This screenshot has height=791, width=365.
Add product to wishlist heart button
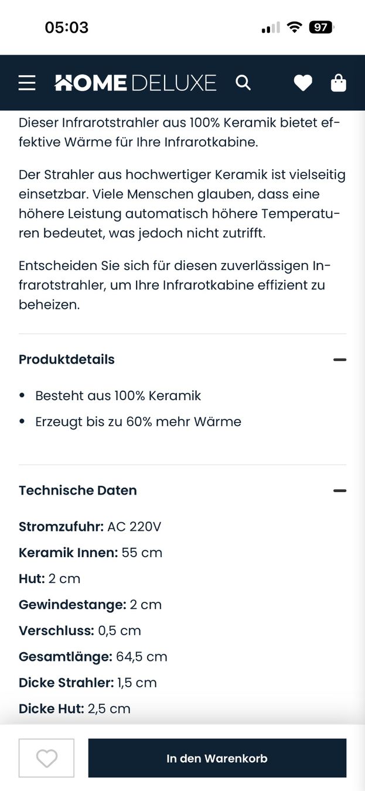pyautogui.click(x=47, y=758)
